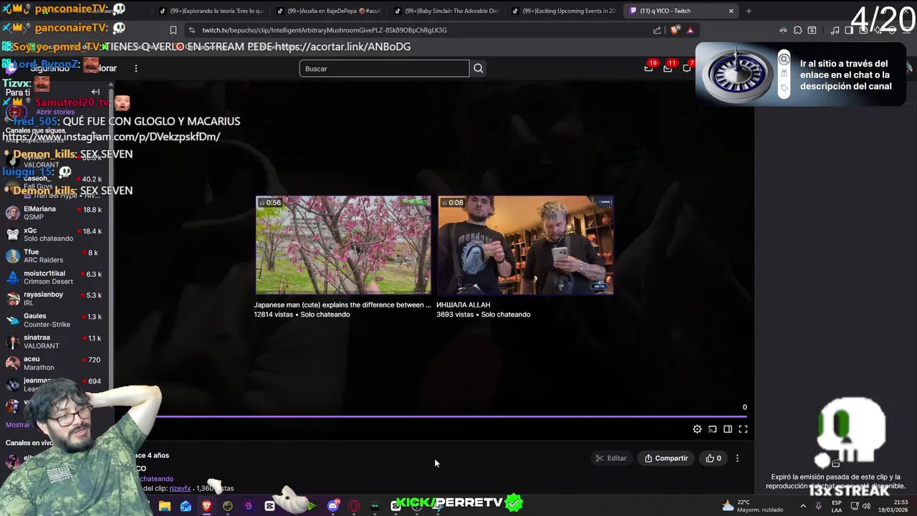Screen dimensions: 917x516
Task: Click the music note media control icon
Action: click(835, 30)
